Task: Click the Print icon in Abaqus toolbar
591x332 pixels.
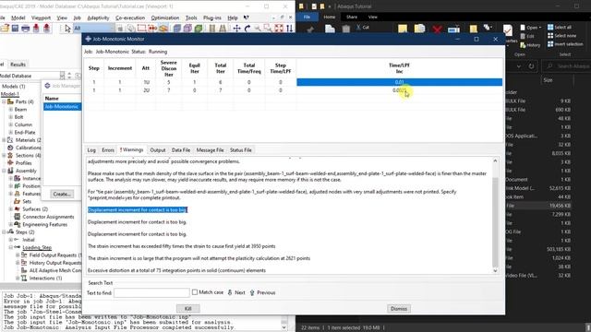Action: point(26,29)
